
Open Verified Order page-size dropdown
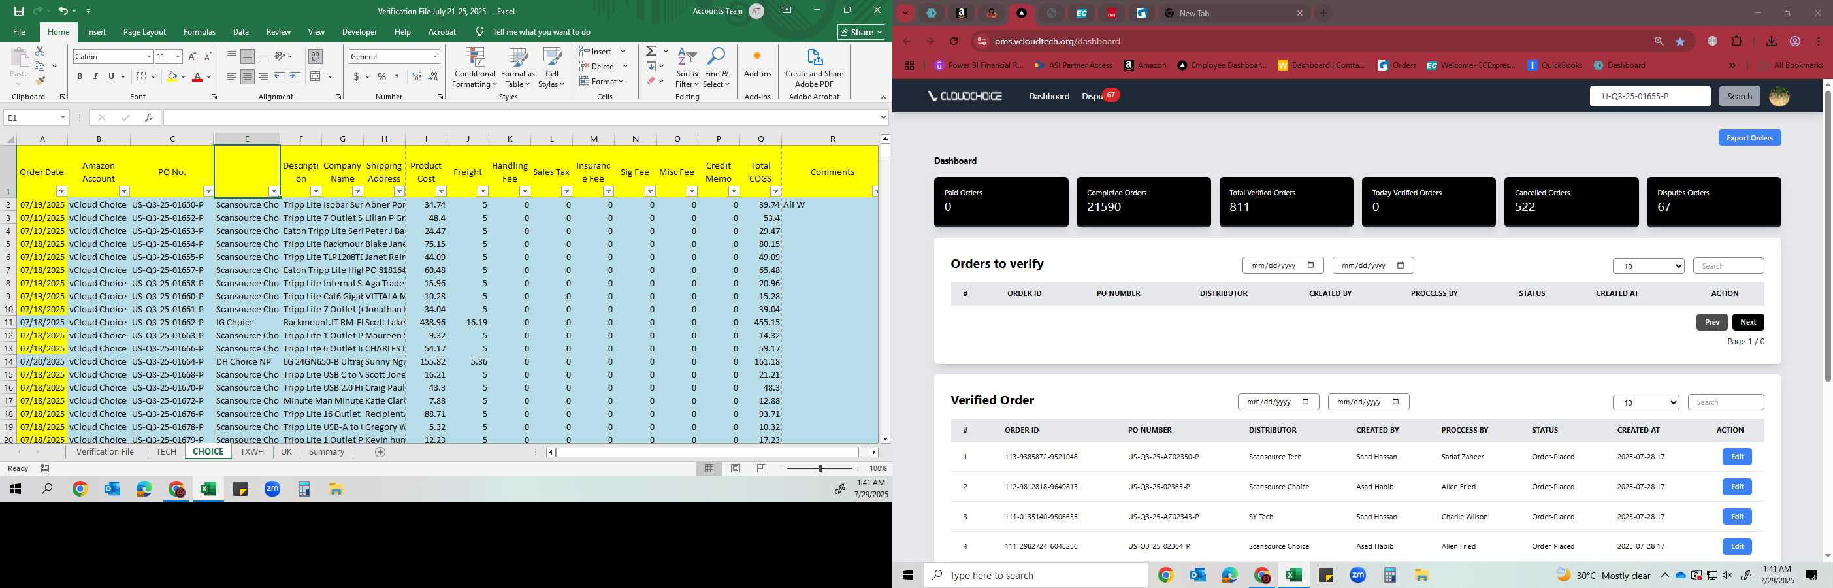(1645, 402)
